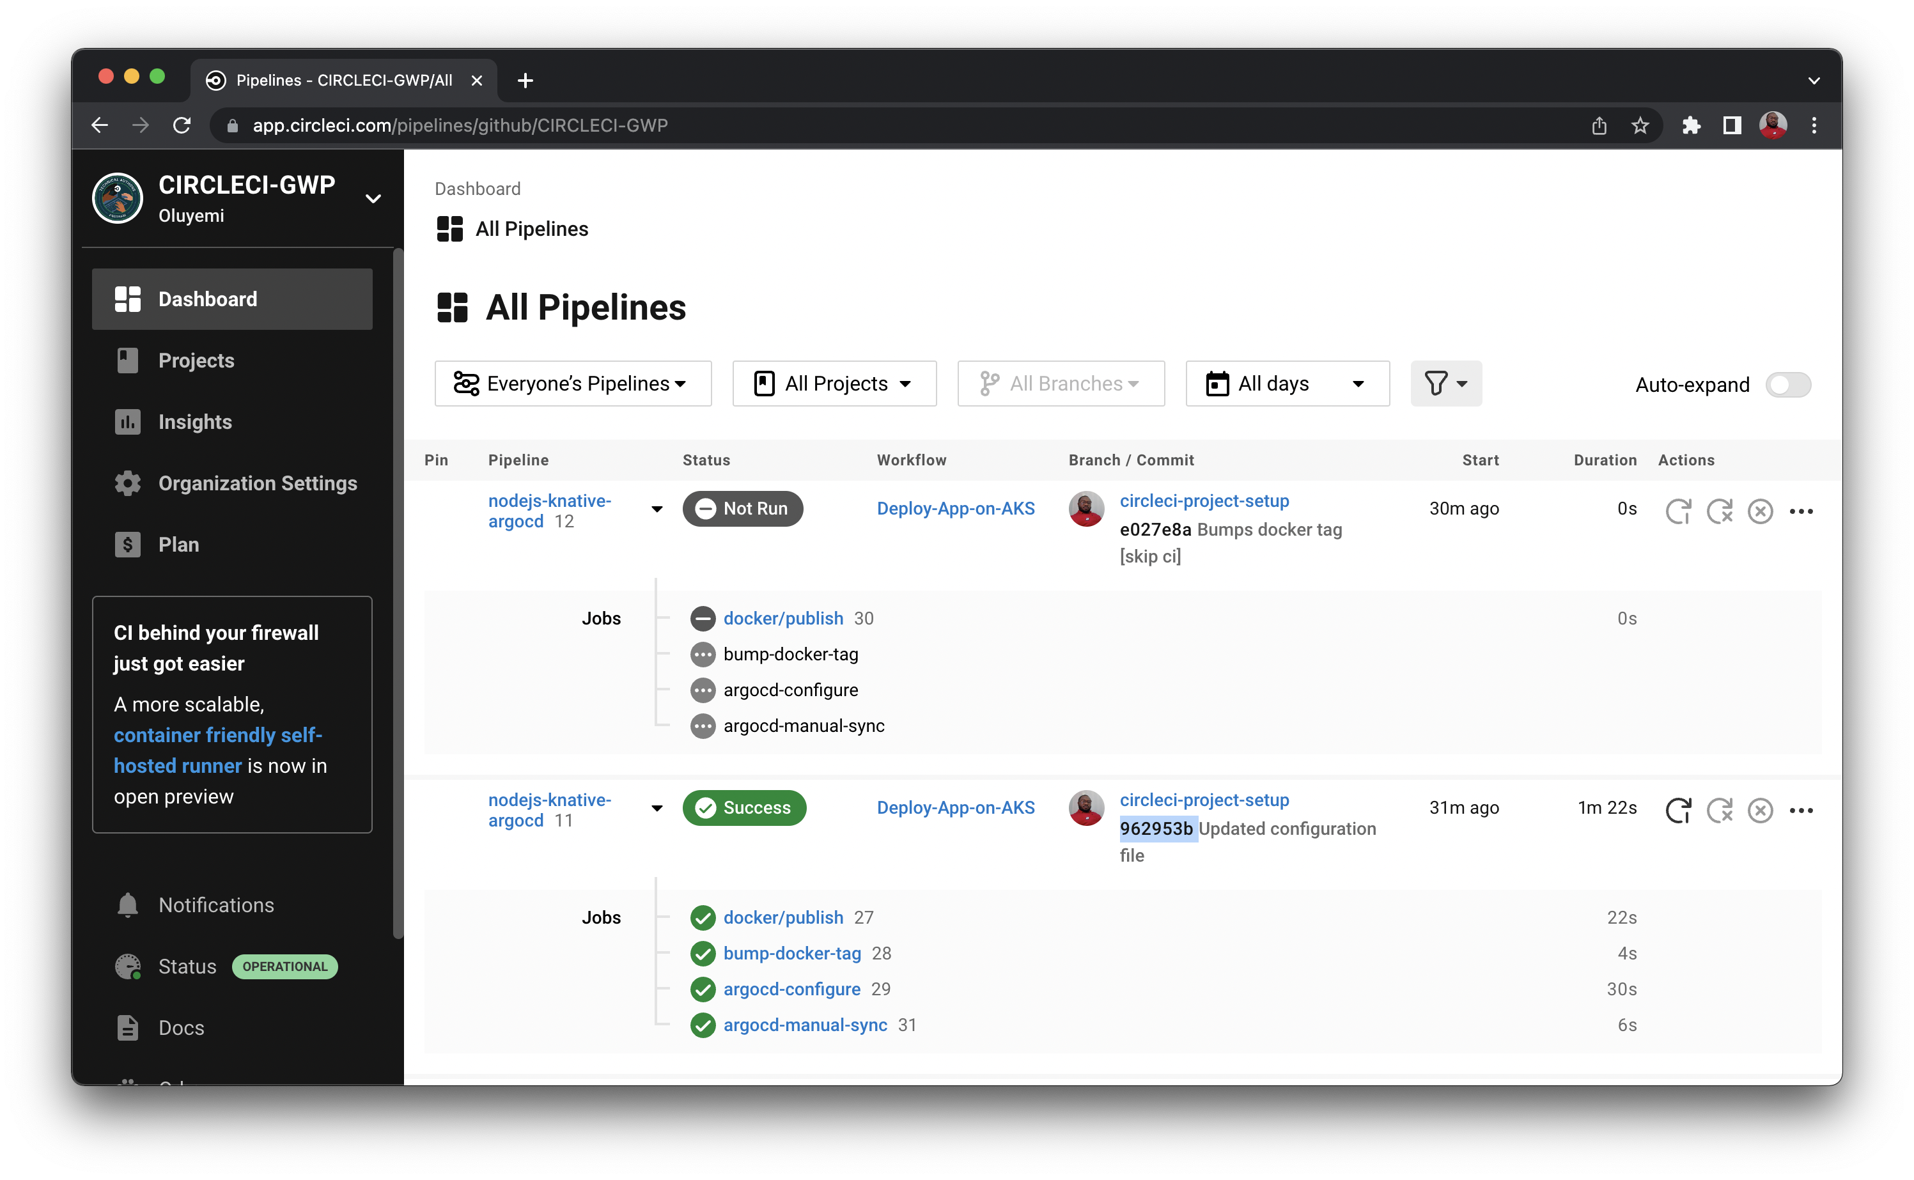This screenshot has width=1914, height=1180.
Task: Cancel the Not Run pipeline
Action: (x=1759, y=511)
